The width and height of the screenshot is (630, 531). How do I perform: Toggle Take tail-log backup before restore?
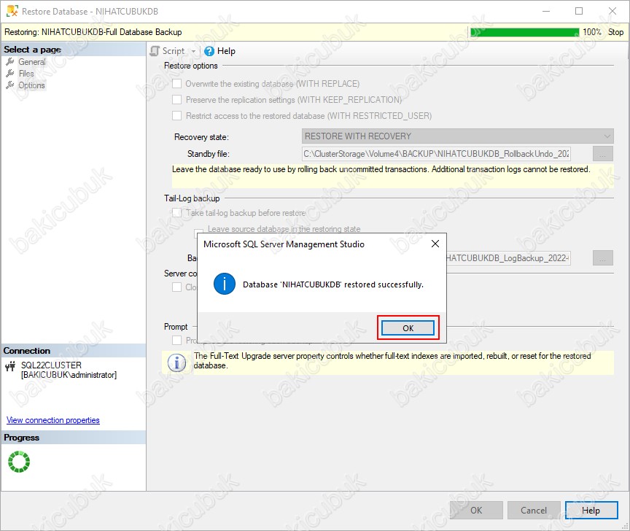click(x=176, y=213)
